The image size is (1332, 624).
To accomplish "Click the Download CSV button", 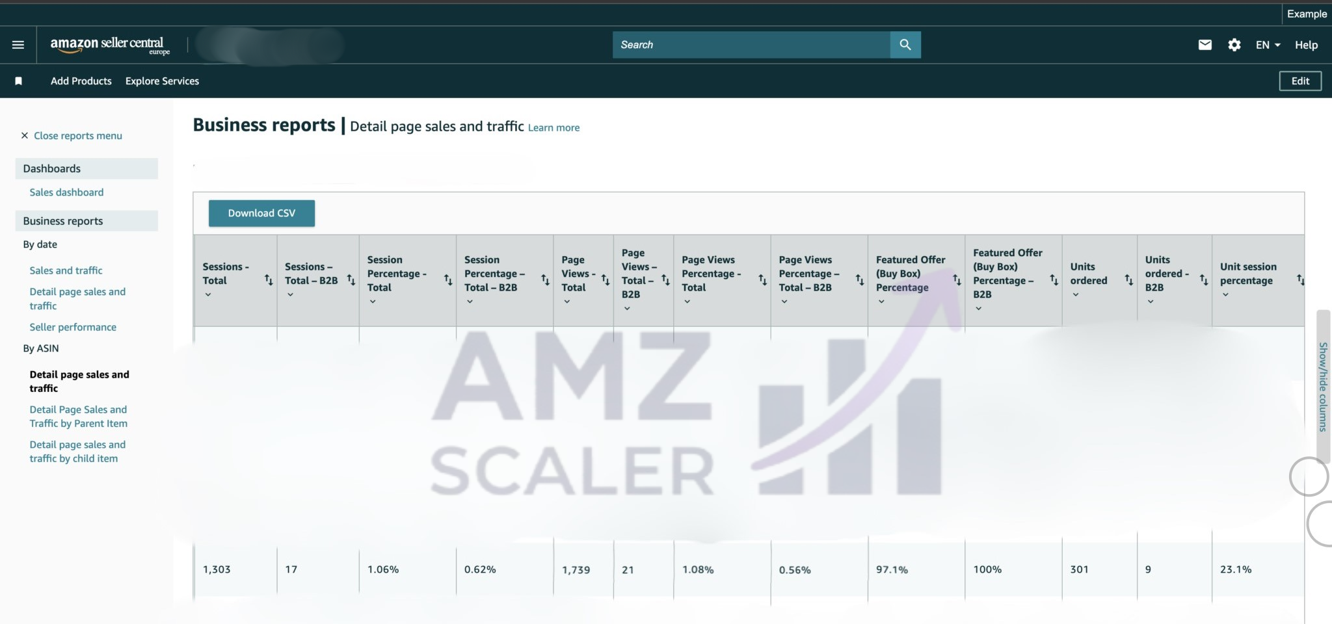I will tap(261, 213).
